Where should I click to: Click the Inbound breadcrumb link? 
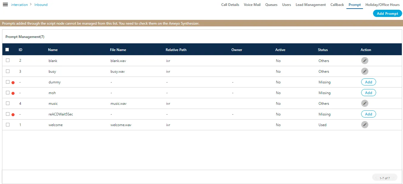tap(41, 5)
